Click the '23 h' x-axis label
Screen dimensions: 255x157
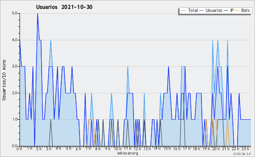tap(245, 149)
